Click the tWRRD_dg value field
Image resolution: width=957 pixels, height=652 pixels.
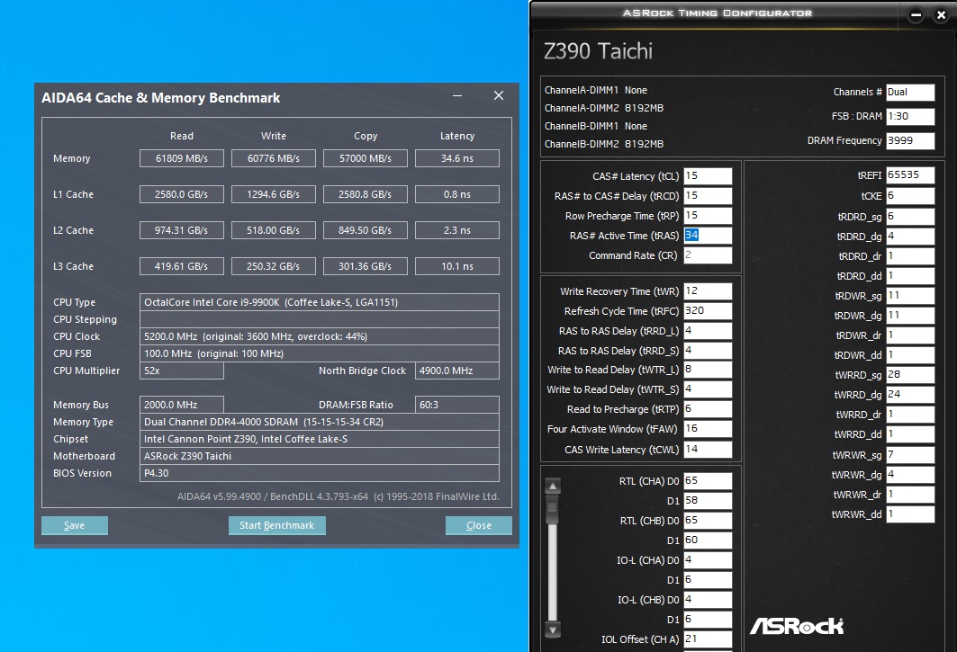pos(910,395)
